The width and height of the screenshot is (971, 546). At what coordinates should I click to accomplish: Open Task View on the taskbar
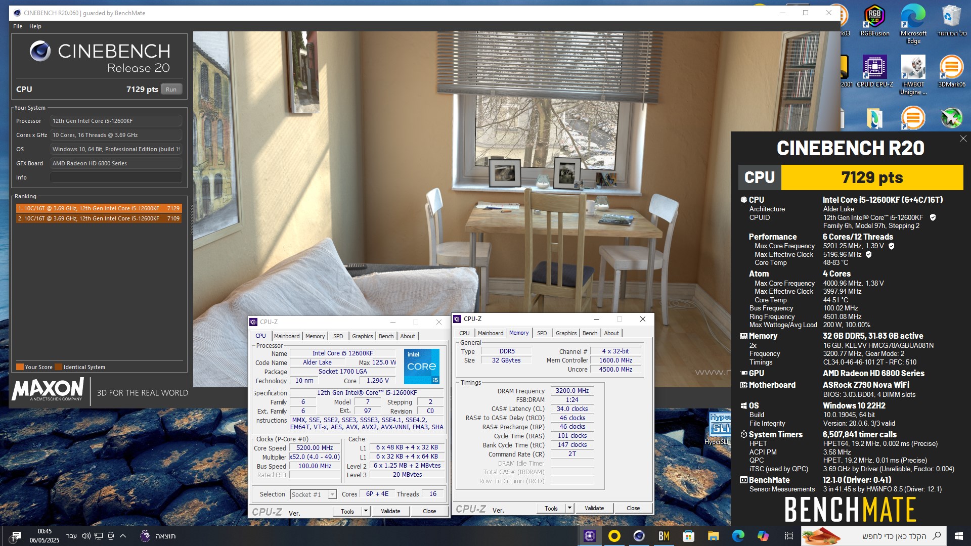(x=788, y=536)
